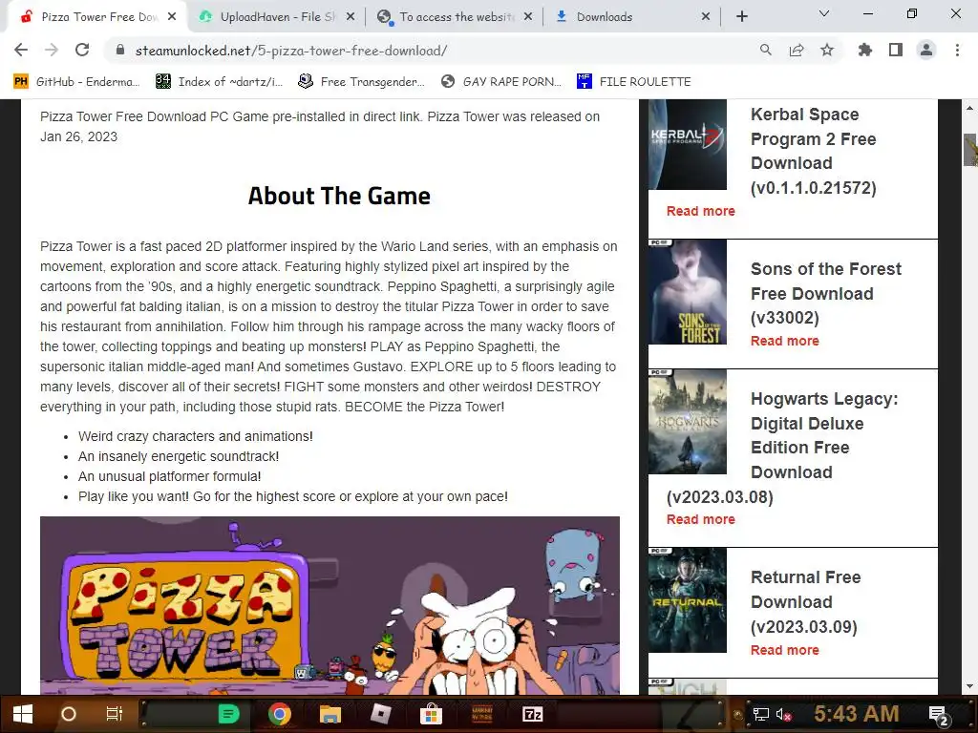Click the Kerbal Space Program cover thumbnail
The height and width of the screenshot is (733, 978).
[688, 144]
